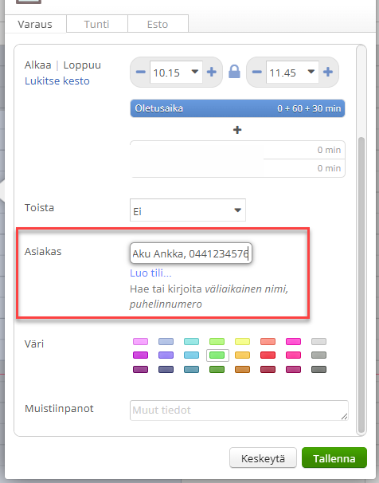The width and height of the screenshot is (379, 483).
Task: Pick the dark purple swatch in bottom row
Action: click(141, 369)
